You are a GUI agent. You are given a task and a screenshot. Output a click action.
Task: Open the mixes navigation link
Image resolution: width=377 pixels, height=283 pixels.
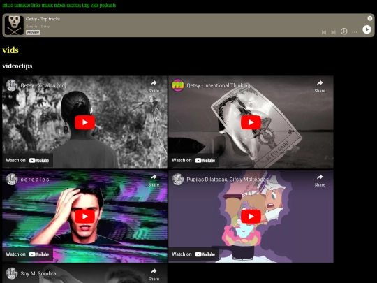coord(59,5)
